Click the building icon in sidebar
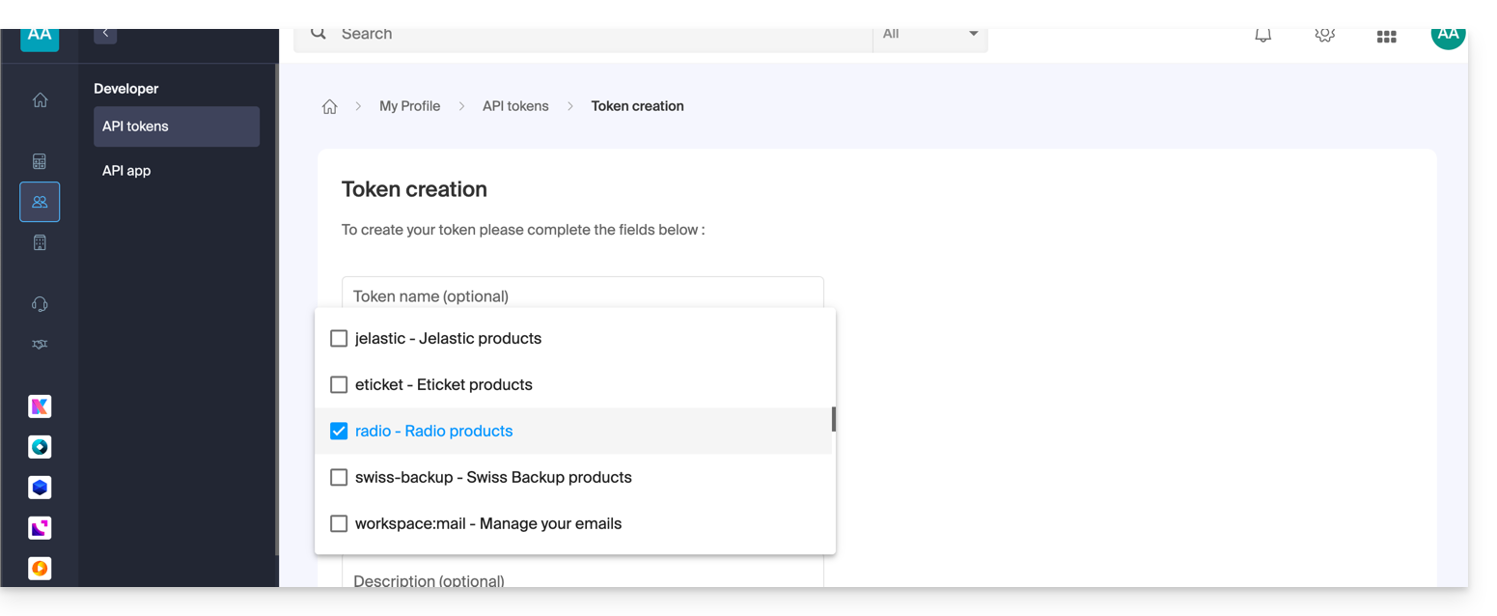 [x=40, y=243]
